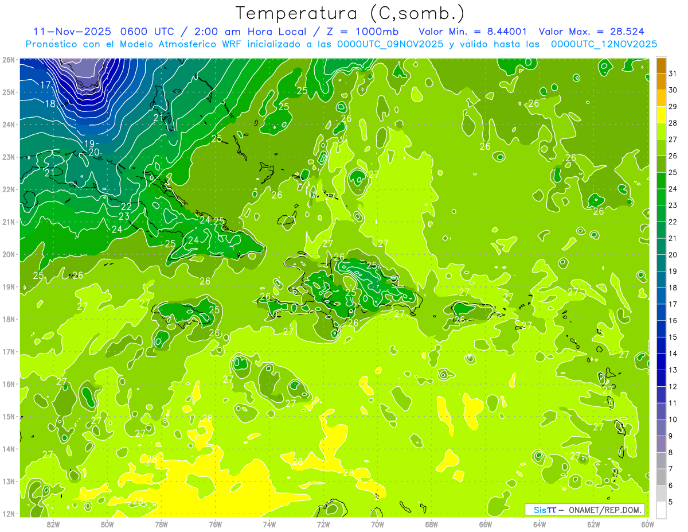Click the 22N latitude axis label
Viewport: 688px width, 532px height.
pyautogui.click(x=9, y=189)
